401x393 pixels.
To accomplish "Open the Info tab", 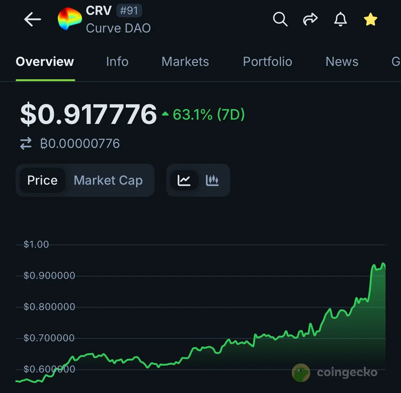I will pyautogui.click(x=117, y=61).
